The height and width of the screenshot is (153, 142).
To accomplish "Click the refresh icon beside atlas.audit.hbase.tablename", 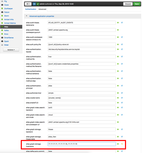I will point(122,23).
